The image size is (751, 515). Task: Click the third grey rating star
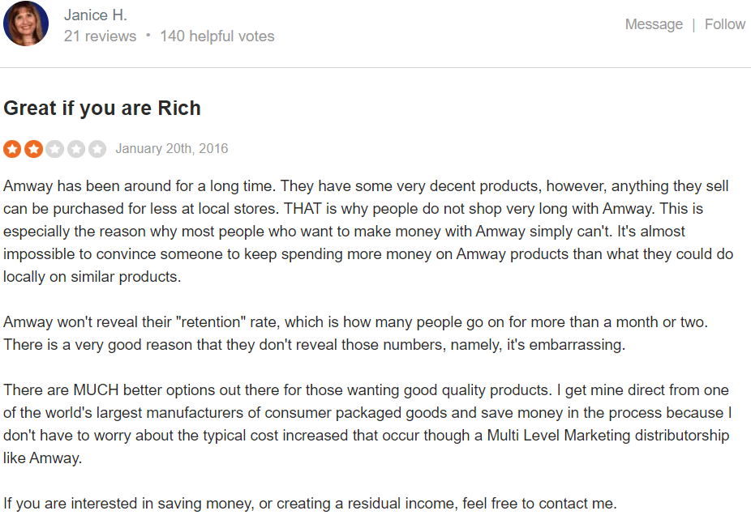54,149
